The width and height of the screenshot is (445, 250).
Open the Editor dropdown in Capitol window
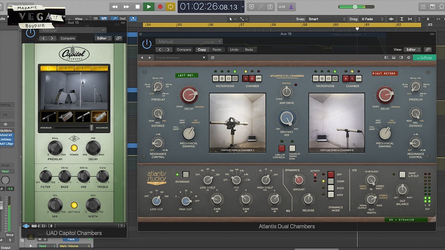coord(104,39)
